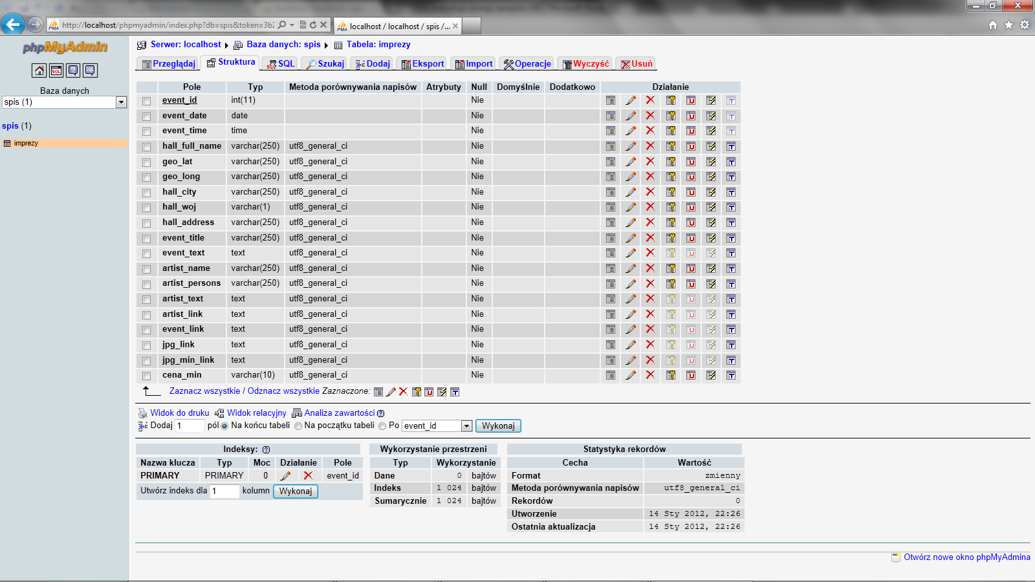Open the help icon next to Indeksy
This screenshot has height=582, width=1035.
(x=266, y=449)
